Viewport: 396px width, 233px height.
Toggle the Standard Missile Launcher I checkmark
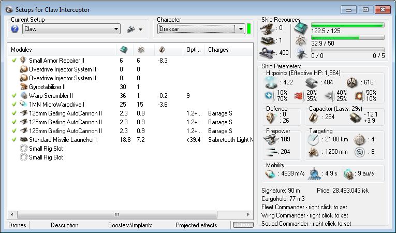(x=14, y=139)
